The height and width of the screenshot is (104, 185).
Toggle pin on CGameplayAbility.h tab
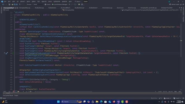16,8
